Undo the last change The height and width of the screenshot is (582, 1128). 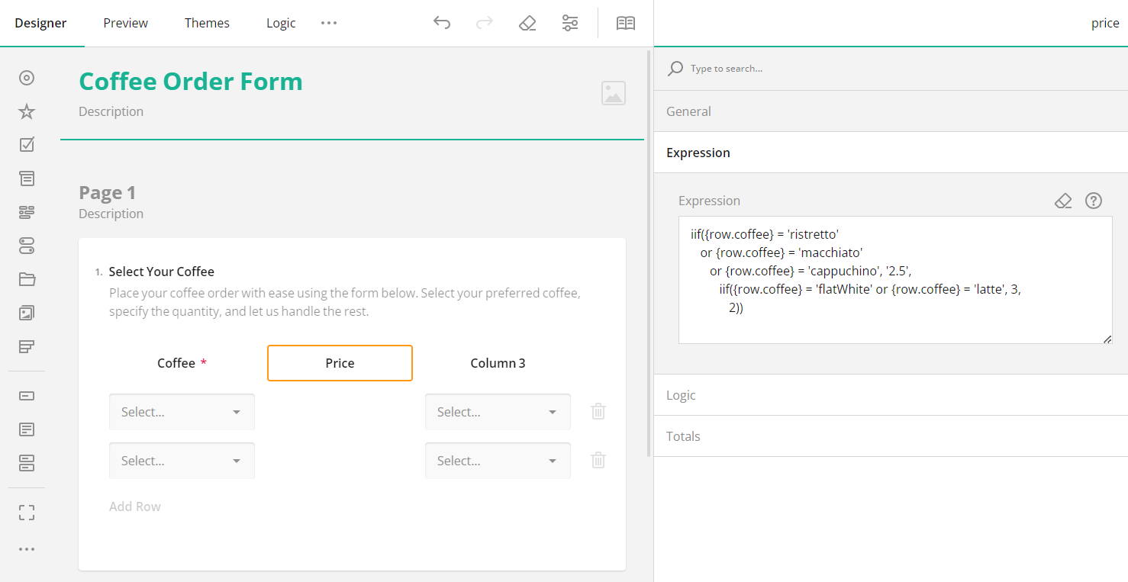[441, 23]
